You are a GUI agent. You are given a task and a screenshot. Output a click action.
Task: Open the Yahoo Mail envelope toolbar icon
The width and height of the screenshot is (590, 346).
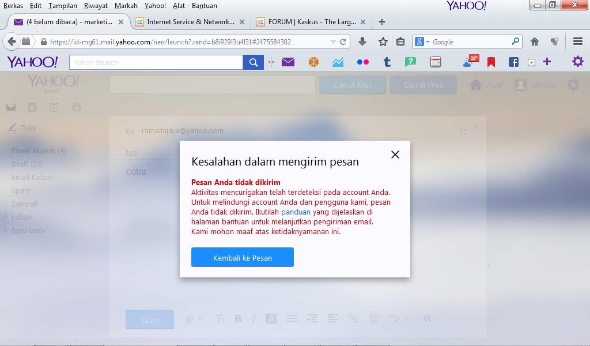288,62
